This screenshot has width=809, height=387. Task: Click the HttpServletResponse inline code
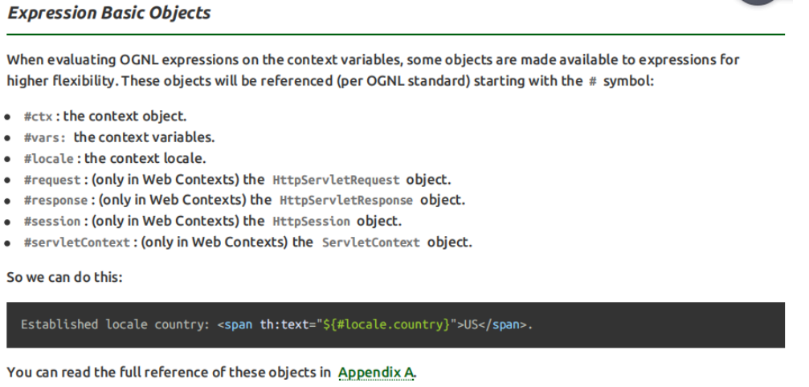pos(346,201)
